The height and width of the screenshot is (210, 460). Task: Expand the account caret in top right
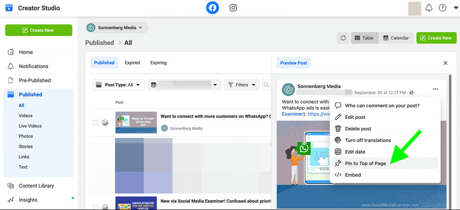pyautogui.click(x=455, y=8)
